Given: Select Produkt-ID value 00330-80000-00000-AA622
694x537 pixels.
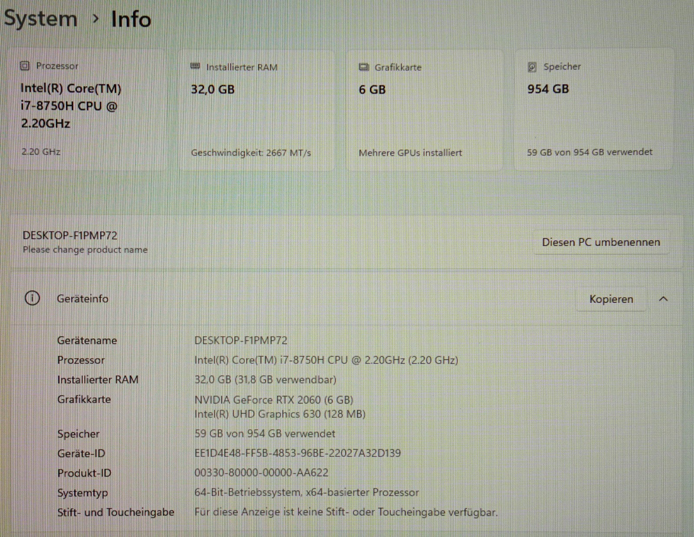Looking at the screenshot, I should (261, 472).
